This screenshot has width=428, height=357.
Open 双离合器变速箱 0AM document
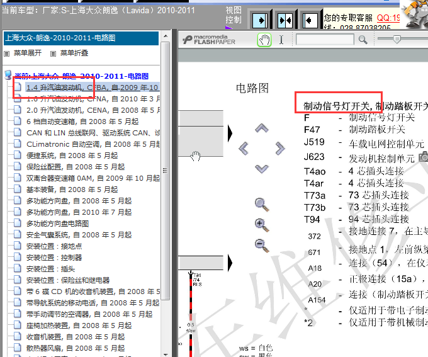pos(93,178)
